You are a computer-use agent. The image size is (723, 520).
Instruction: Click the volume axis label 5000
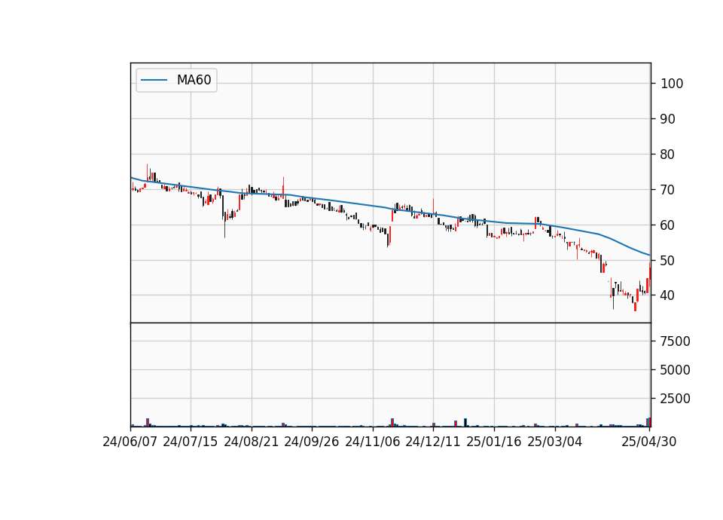[x=675, y=370]
